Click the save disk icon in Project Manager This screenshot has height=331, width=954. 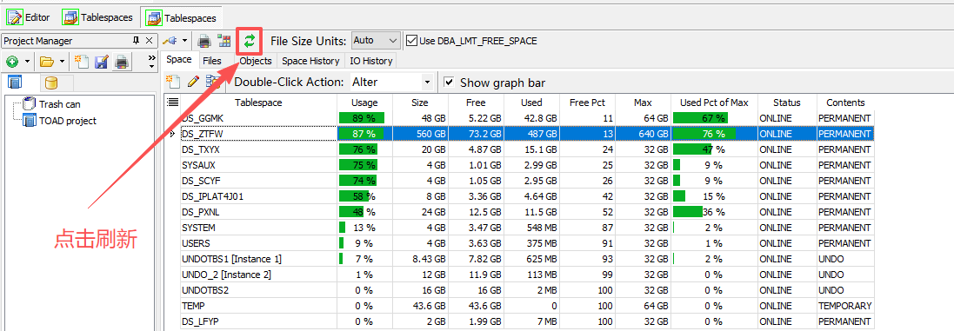(102, 62)
